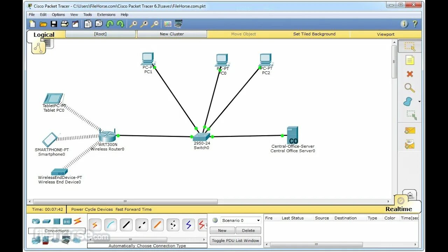Open the Options menu
Image resolution: width=448 pixels, height=252 pixels.
[58, 15]
